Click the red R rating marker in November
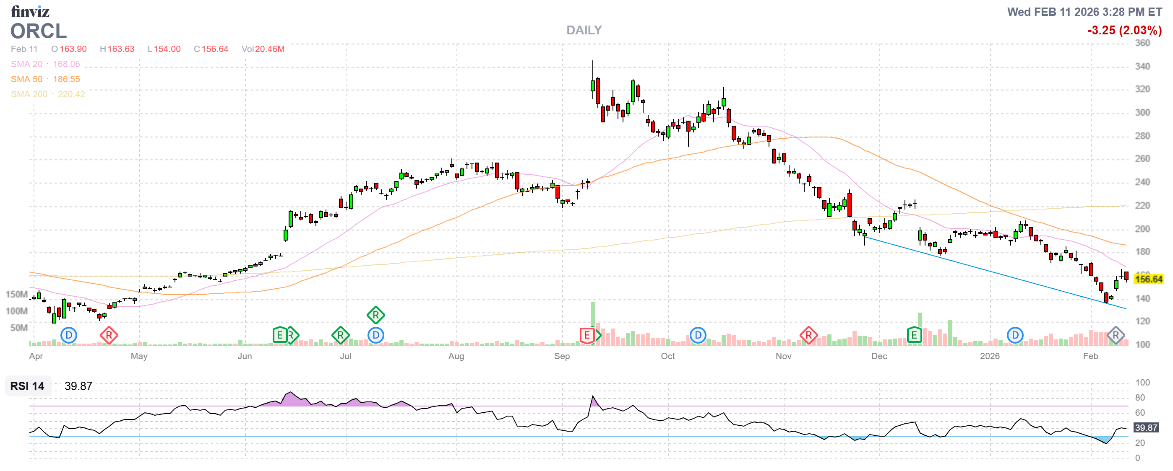 tap(808, 336)
